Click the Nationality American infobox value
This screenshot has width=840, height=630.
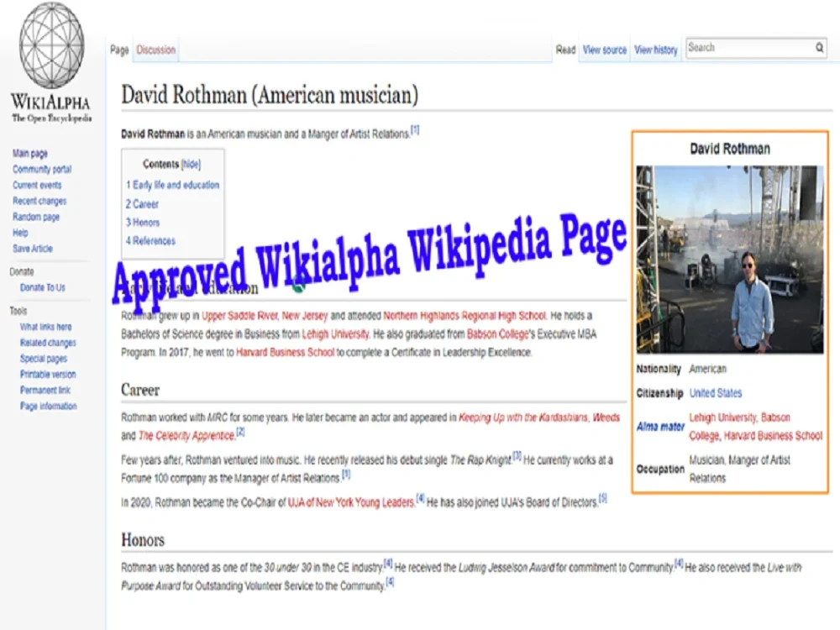[x=707, y=369]
